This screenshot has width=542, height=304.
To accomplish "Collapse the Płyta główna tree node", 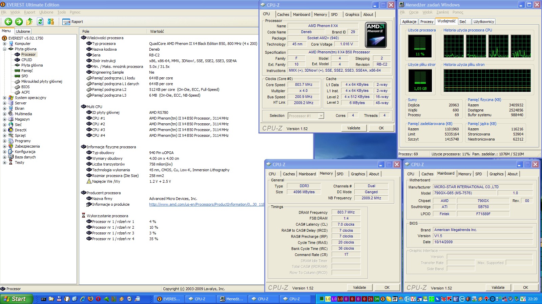I will [4, 49].
